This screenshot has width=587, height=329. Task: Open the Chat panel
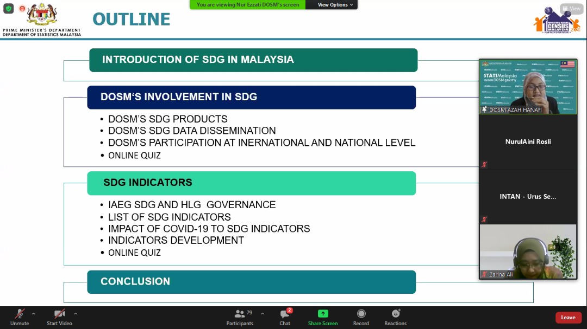coord(285,318)
